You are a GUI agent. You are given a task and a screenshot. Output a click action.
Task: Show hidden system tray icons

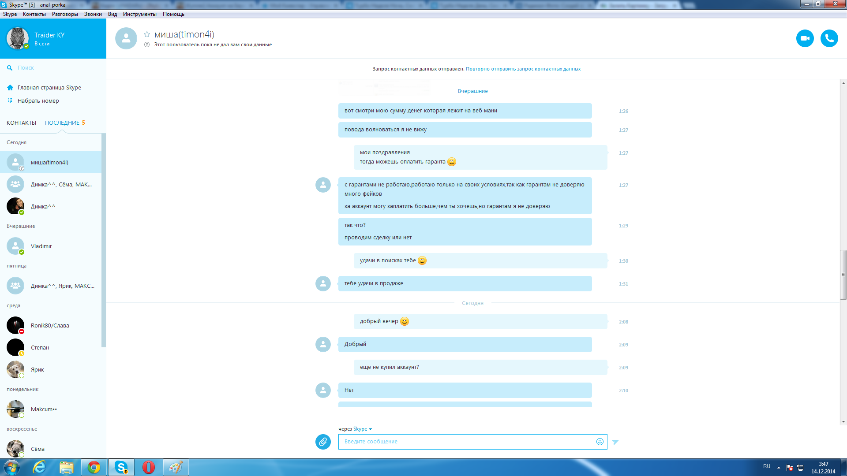pos(779,468)
